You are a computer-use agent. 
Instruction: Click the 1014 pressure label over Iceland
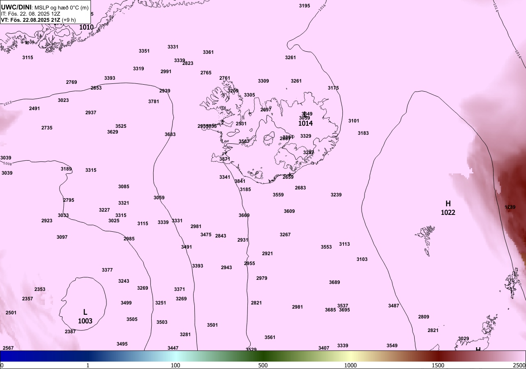[x=305, y=123]
